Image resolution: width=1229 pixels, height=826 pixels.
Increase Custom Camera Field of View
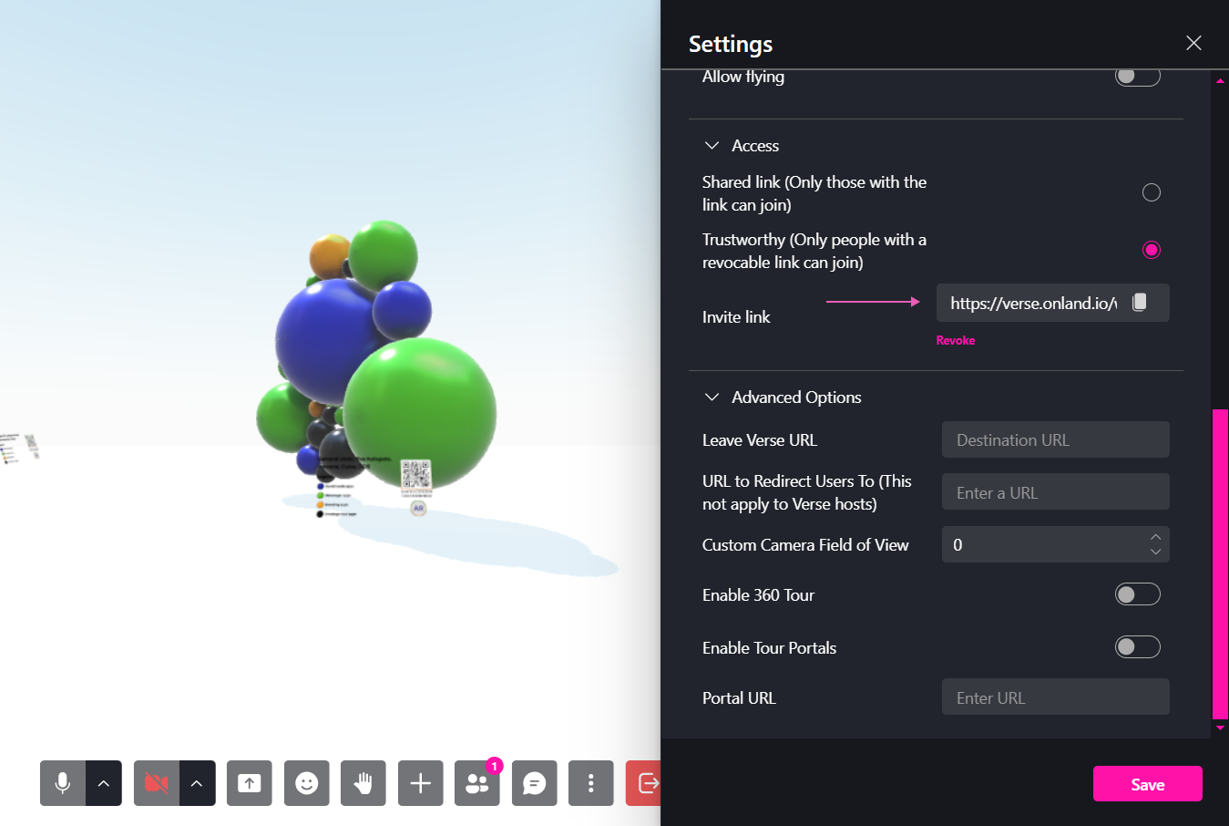point(1155,538)
